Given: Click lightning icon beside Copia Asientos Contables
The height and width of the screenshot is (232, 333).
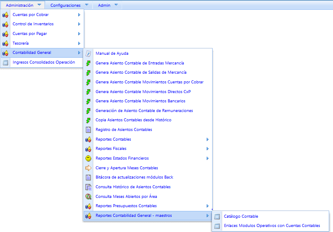Looking at the screenshot, I should [88, 120].
